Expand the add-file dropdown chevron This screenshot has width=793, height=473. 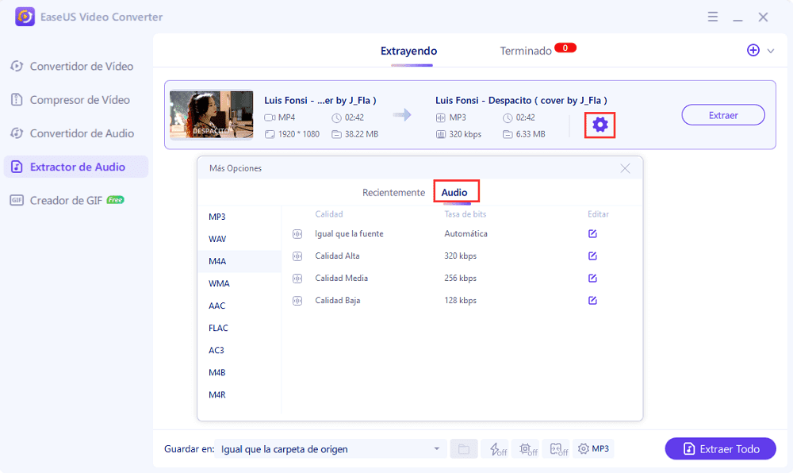click(x=771, y=51)
